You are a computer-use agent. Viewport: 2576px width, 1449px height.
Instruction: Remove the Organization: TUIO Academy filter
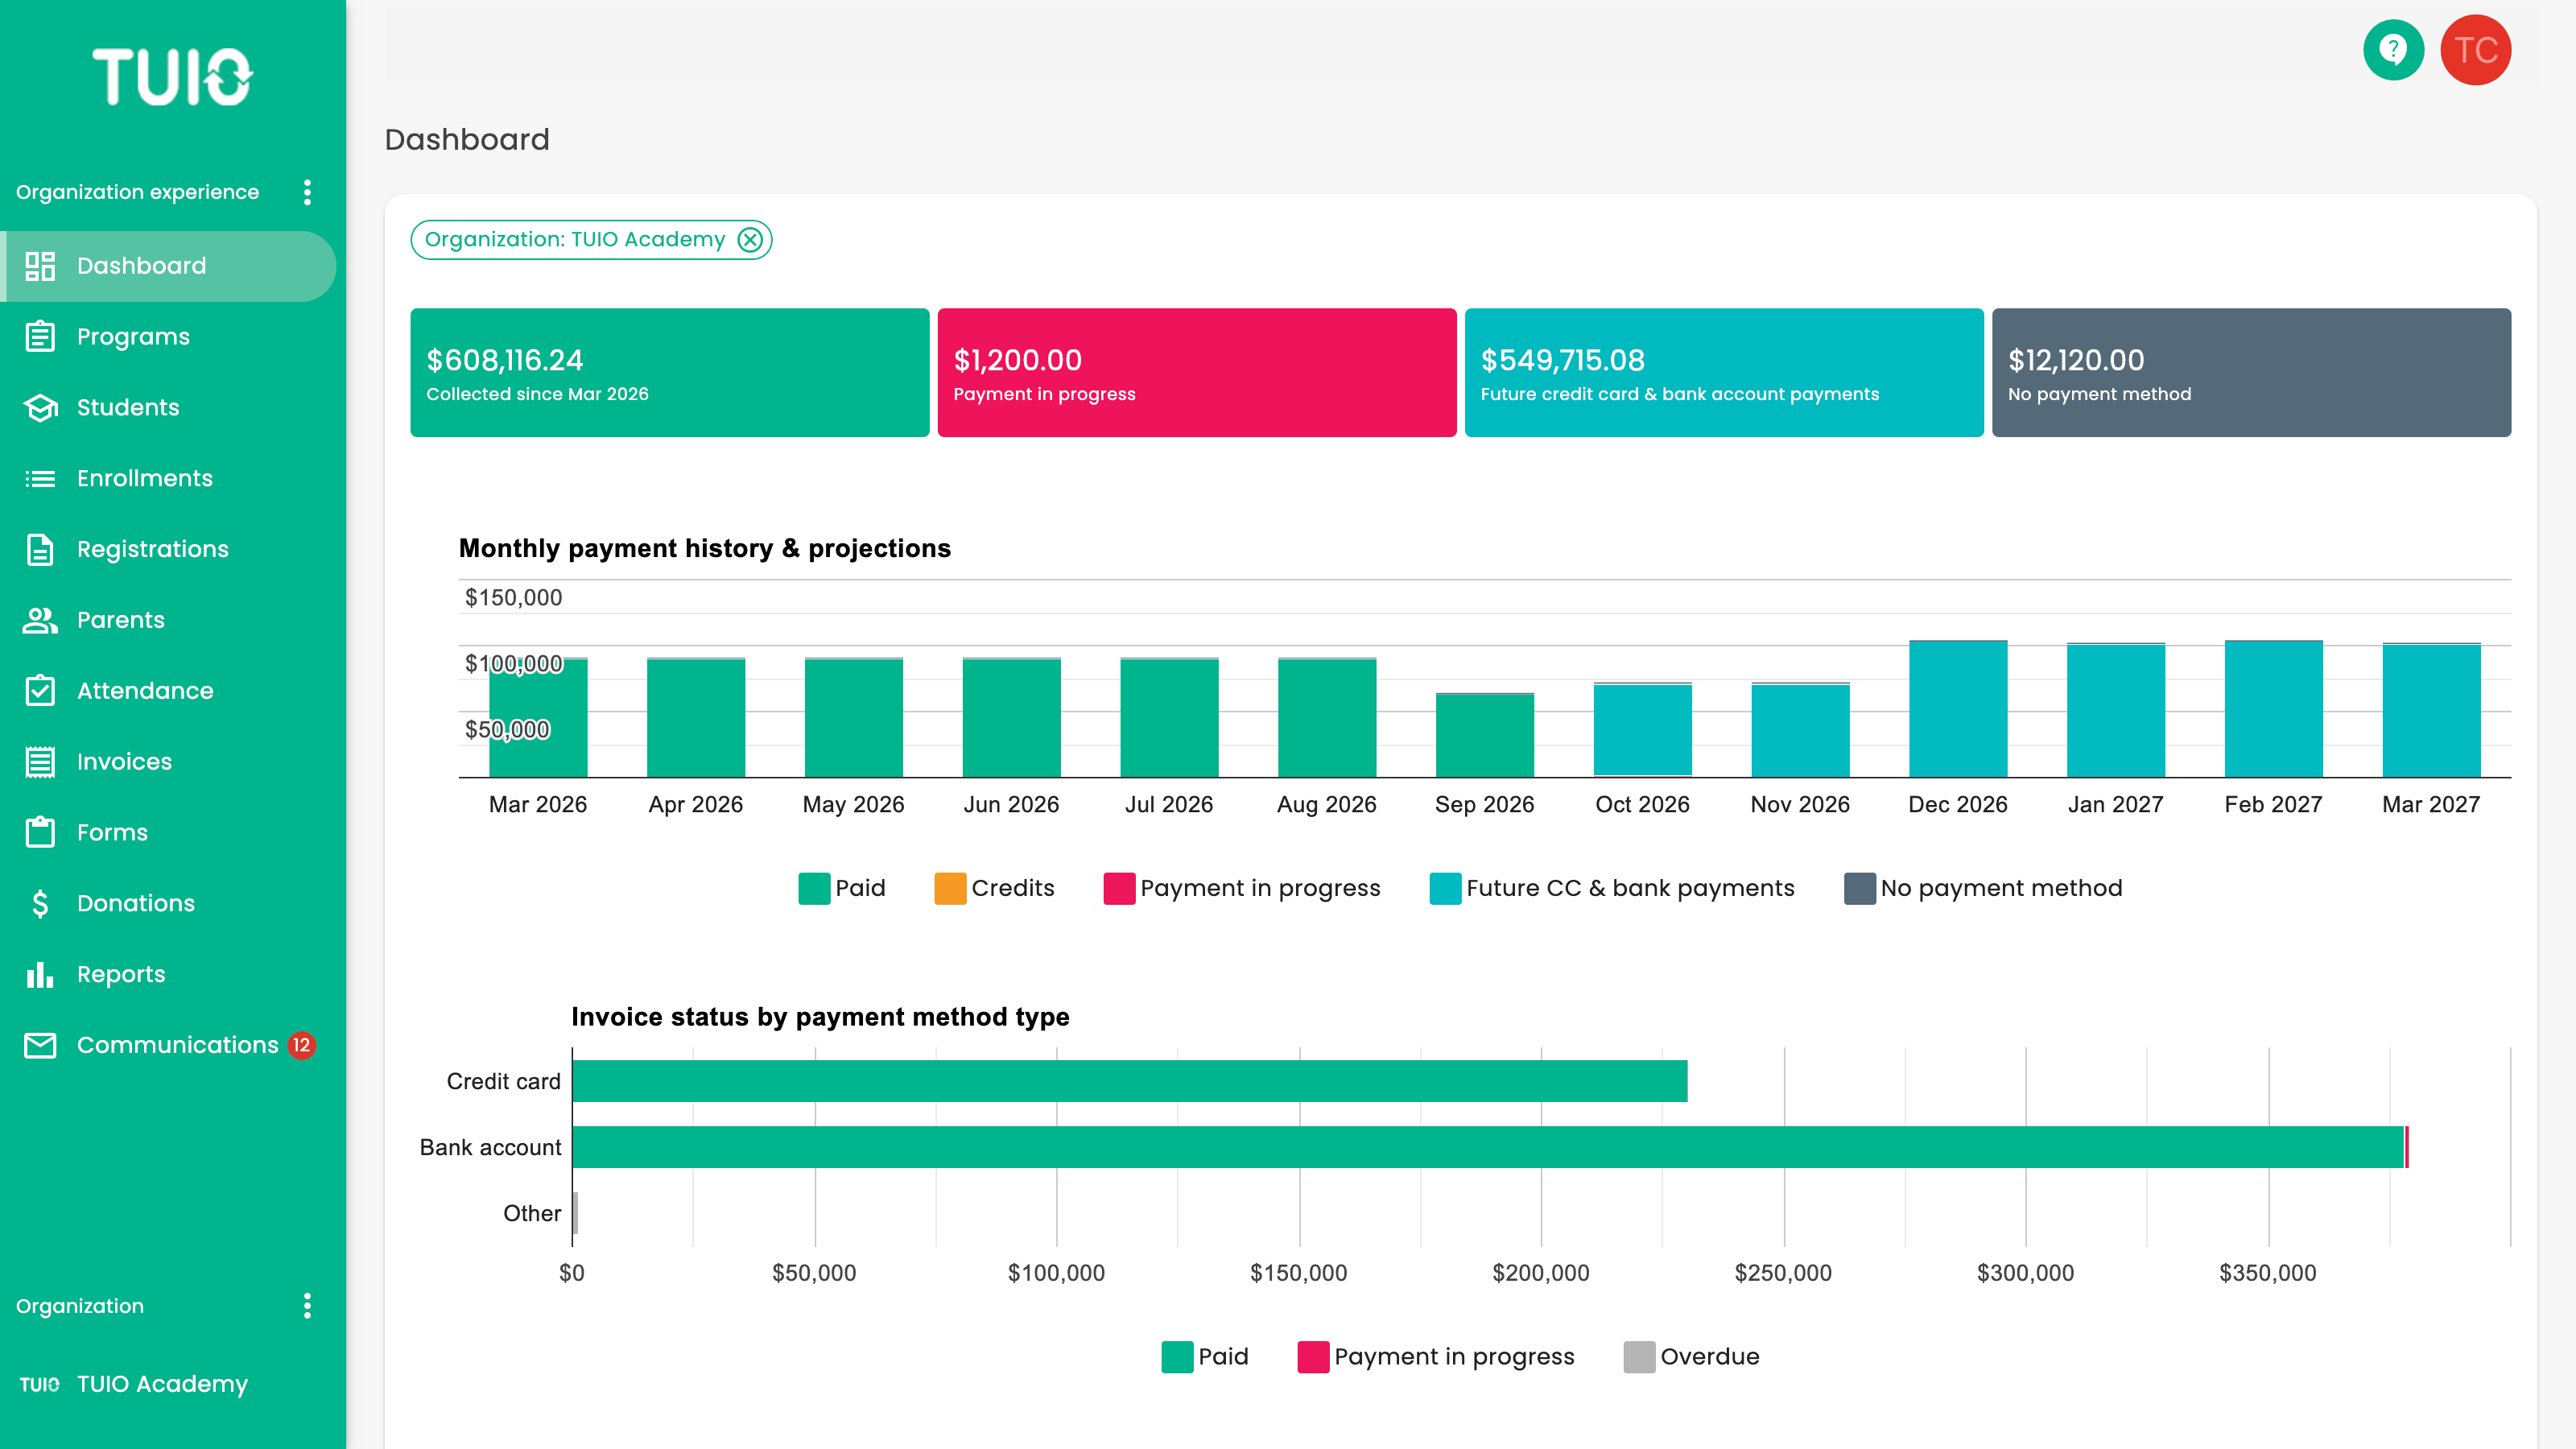(750, 240)
